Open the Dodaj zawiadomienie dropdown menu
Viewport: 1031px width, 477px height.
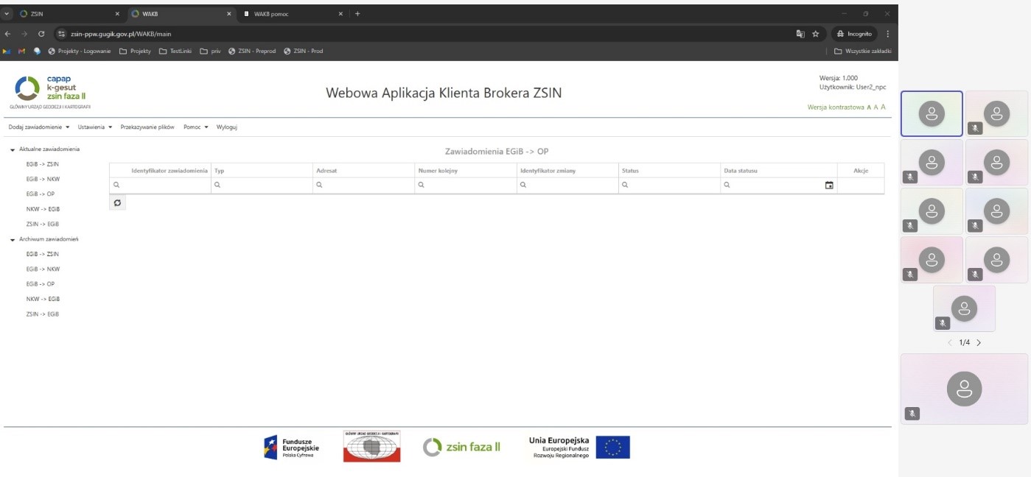point(39,127)
